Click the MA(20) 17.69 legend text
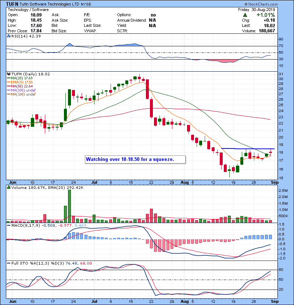The height and width of the screenshot is (305, 294). click(x=22, y=78)
